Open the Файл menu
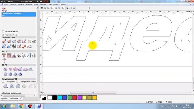Screen dimensions: 194x109 [6, 5]
